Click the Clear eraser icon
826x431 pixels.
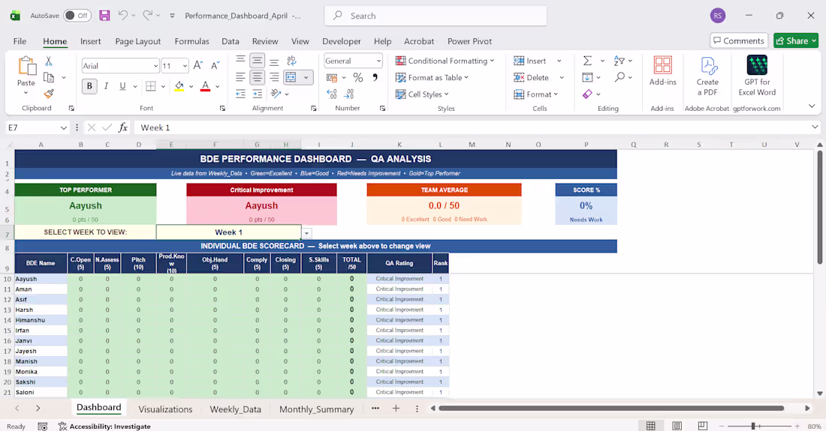pos(587,94)
